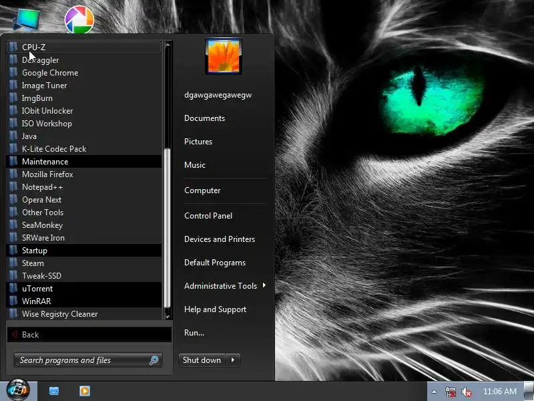Open the SRWare Iron folder
This screenshot has width=534, height=401.
tap(84, 238)
